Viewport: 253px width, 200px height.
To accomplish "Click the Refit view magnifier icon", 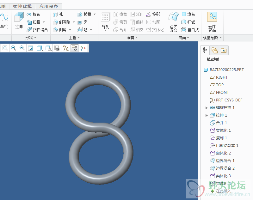I will pos(5,48).
